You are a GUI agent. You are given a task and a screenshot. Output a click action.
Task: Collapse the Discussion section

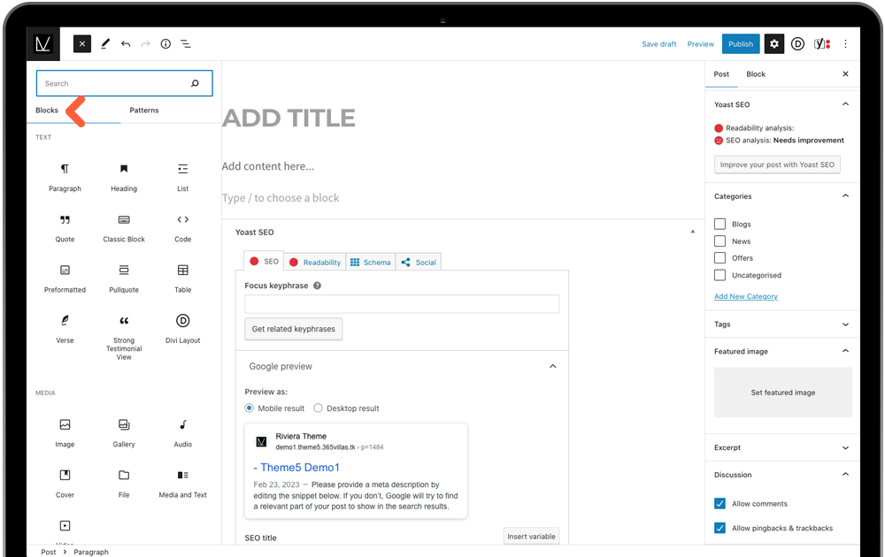845,474
